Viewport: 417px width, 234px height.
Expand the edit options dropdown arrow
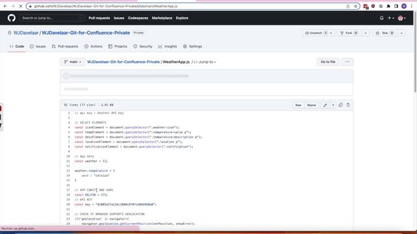pyautogui.click(x=333, y=105)
